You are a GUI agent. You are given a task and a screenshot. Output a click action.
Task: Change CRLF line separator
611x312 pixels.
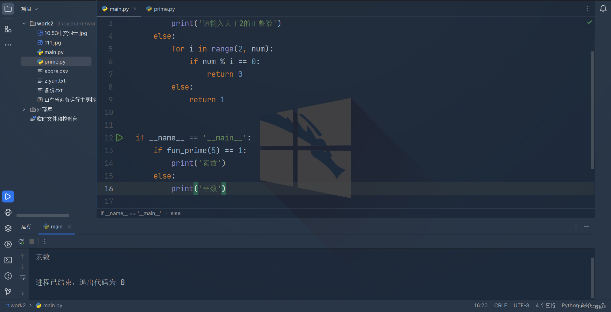[500, 305]
